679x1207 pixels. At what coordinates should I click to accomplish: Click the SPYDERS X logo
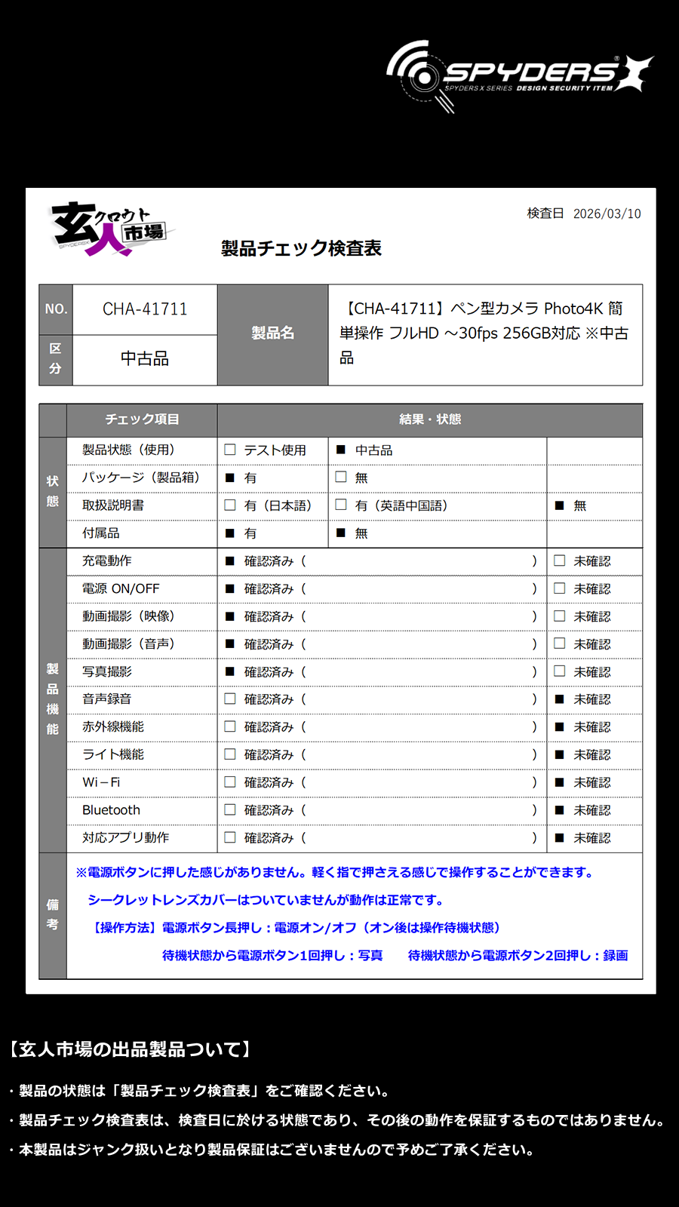pyautogui.click(x=520, y=76)
